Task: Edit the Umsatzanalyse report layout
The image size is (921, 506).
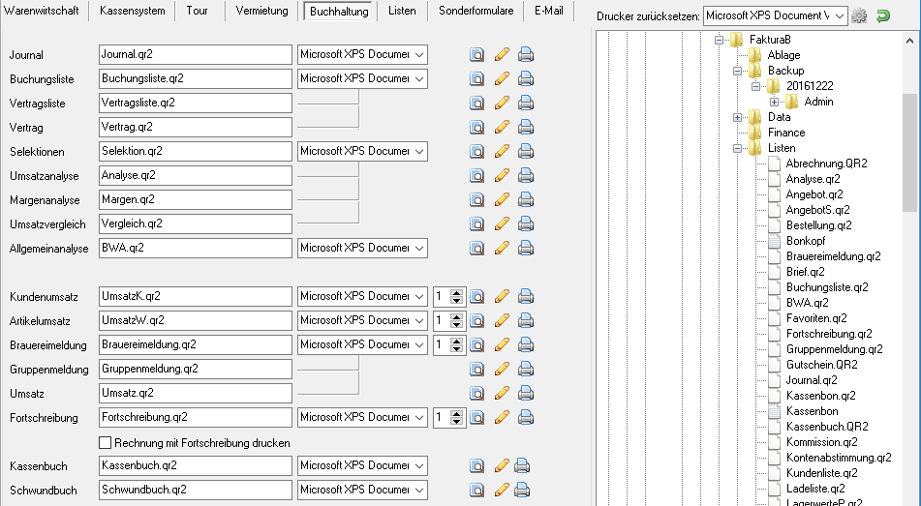Action: [502, 175]
